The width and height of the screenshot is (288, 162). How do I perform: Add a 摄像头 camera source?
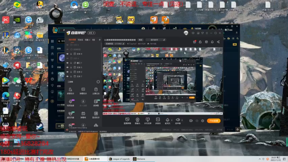pyautogui.click(x=138, y=121)
